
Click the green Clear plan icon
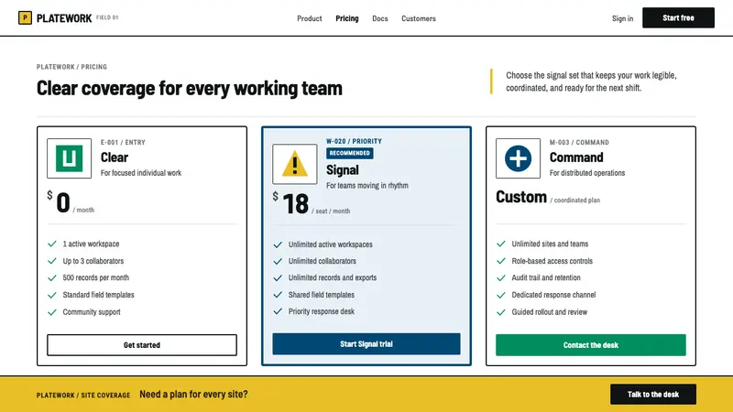[70, 158]
